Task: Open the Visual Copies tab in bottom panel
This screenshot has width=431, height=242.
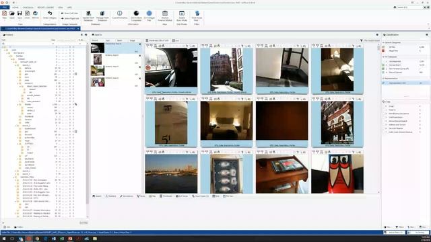Action: (x=201, y=196)
